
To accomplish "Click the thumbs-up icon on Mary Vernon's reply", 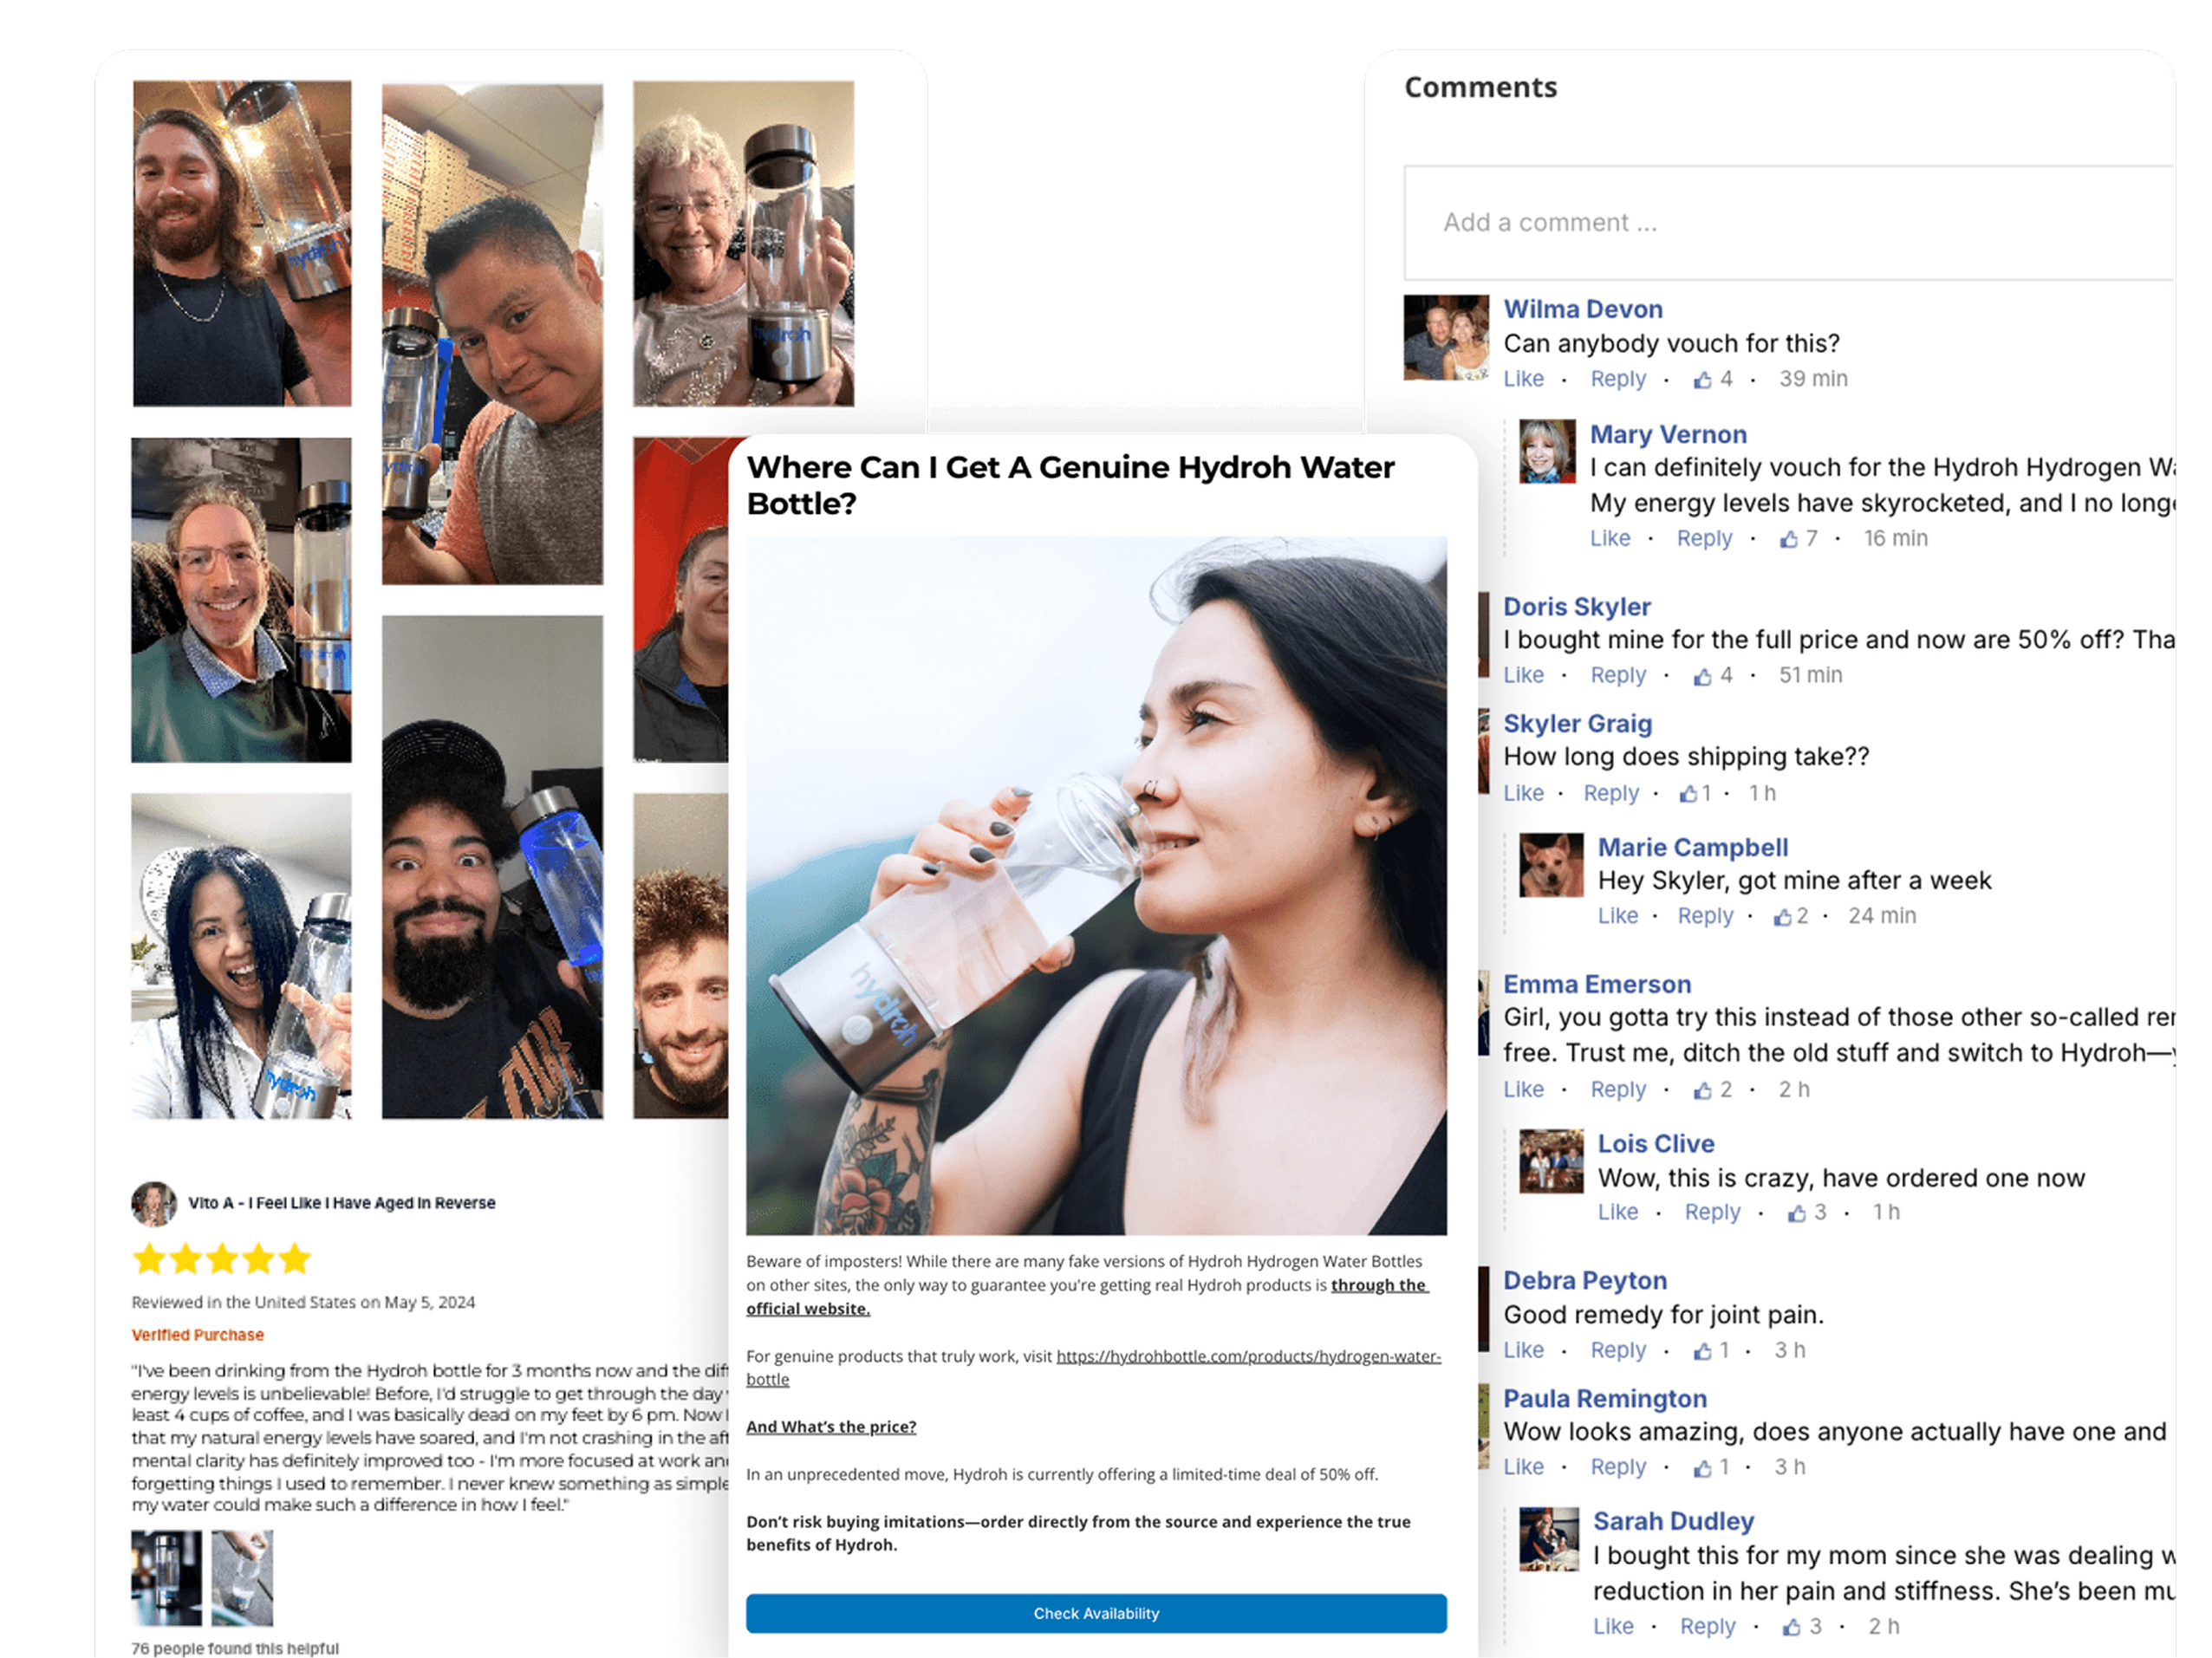I will pos(1788,539).
